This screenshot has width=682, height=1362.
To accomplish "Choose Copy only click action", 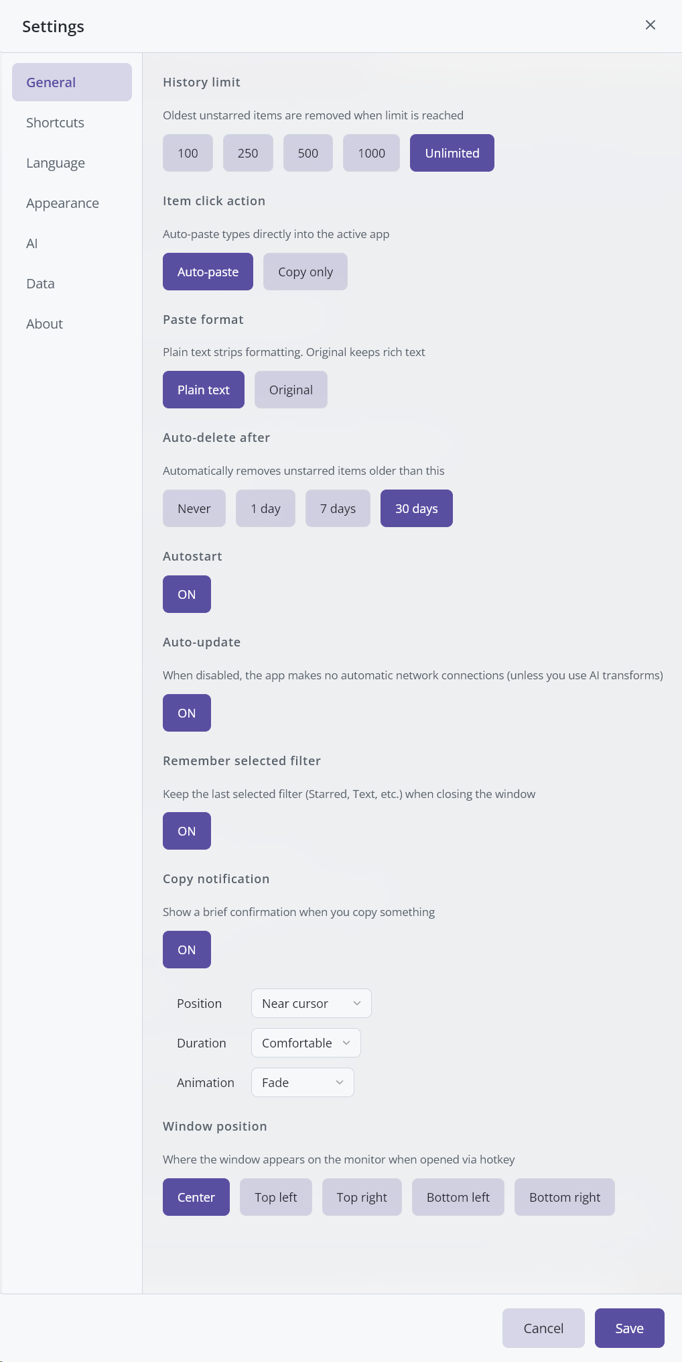I will [305, 272].
